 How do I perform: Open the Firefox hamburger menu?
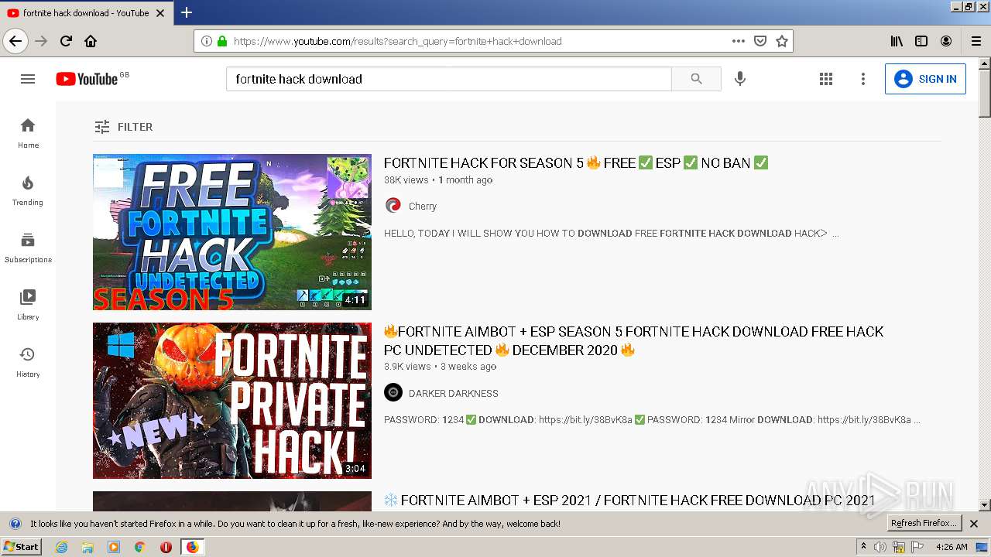976,41
